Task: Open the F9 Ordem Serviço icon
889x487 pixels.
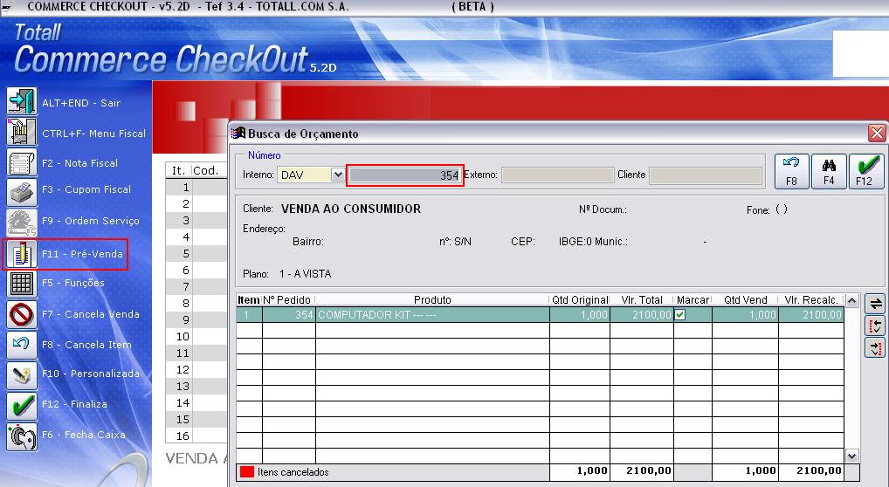Action: coord(21,221)
